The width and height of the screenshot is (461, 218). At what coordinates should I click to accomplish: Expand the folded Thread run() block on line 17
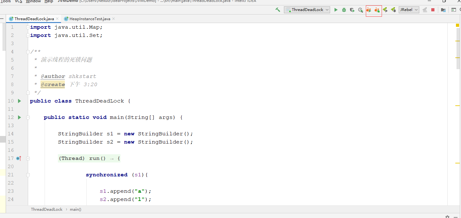point(28,158)
